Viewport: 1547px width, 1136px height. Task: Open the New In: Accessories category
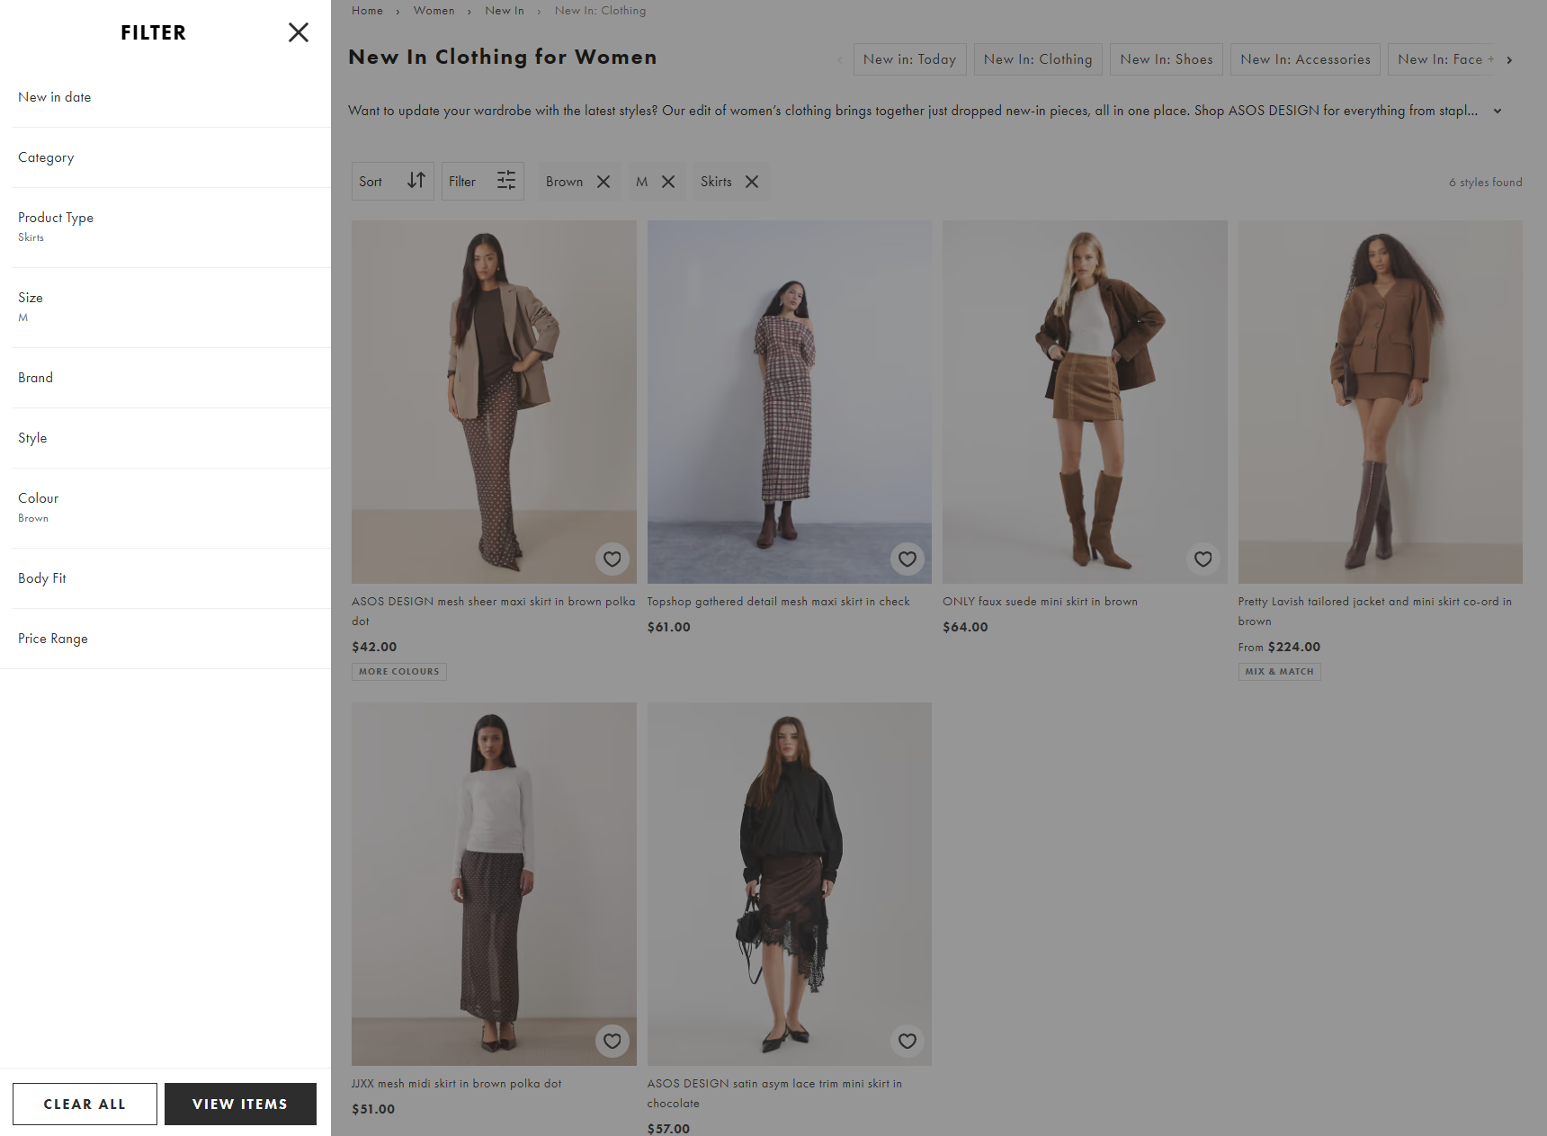click(1305, 58)
